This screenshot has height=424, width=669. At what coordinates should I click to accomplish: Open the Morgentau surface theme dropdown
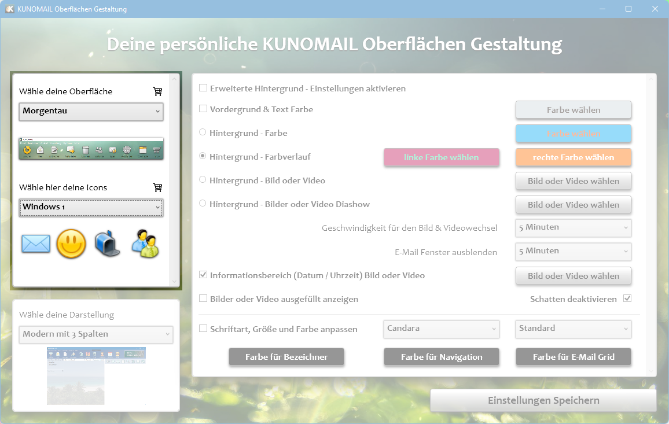click(x=91, y=111)
